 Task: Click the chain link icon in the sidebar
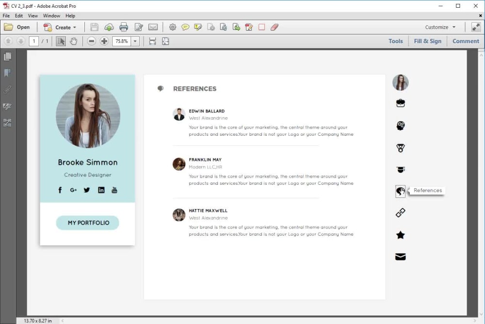[x=400, y=212]
